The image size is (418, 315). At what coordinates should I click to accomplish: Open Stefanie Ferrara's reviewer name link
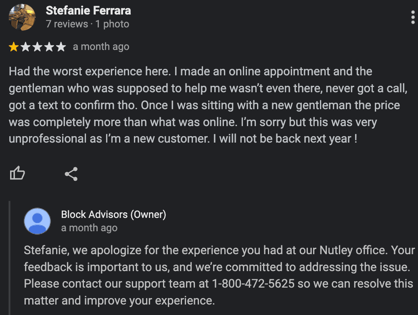click(88, 10)
